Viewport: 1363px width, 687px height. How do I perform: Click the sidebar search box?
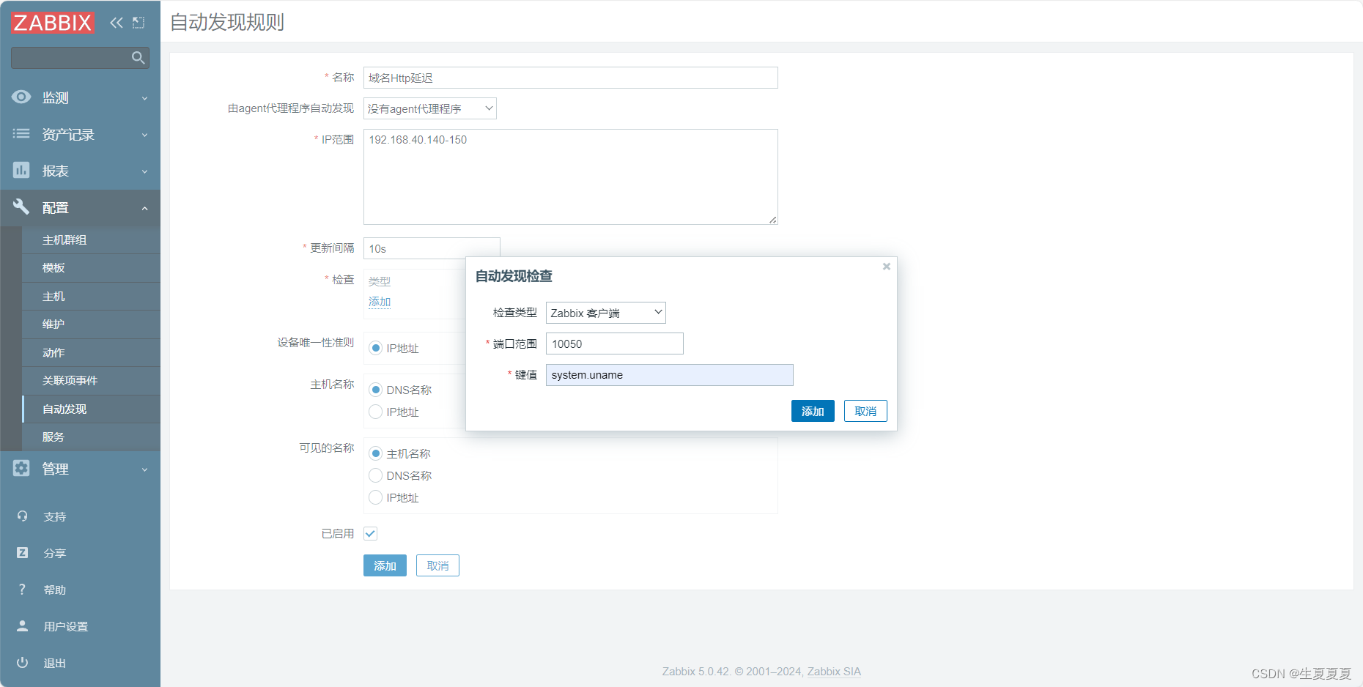(x=80, y=58)
